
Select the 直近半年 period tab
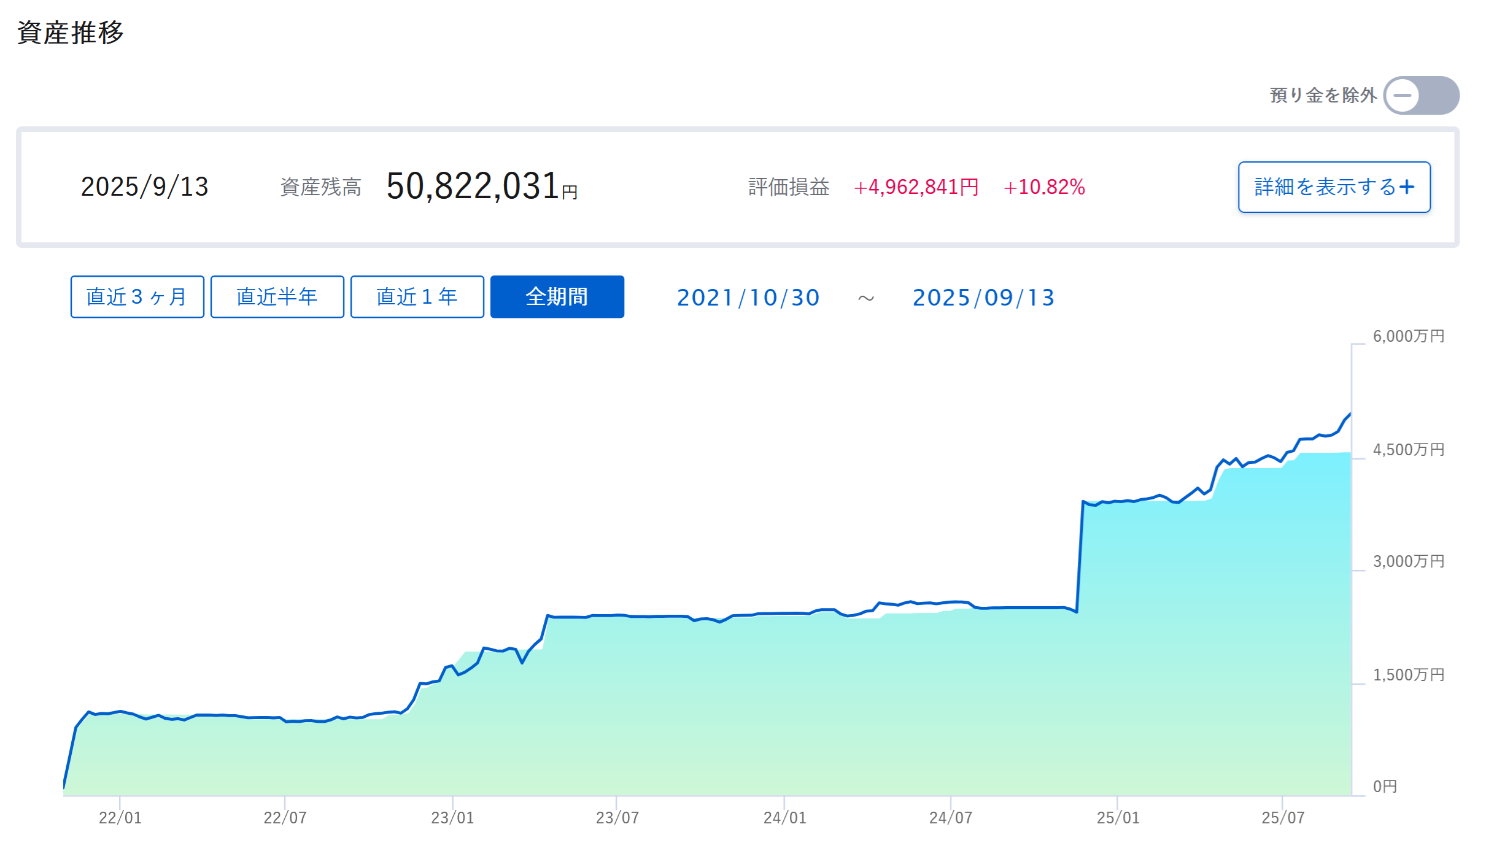[x=277, y=297]
